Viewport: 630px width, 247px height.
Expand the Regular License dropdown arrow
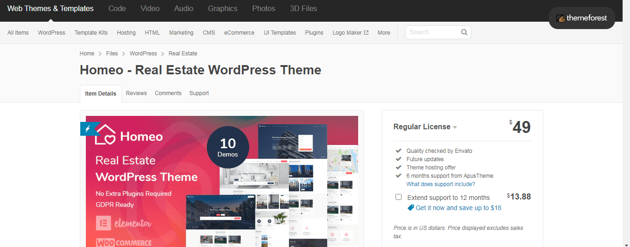(x=455, y=127)
